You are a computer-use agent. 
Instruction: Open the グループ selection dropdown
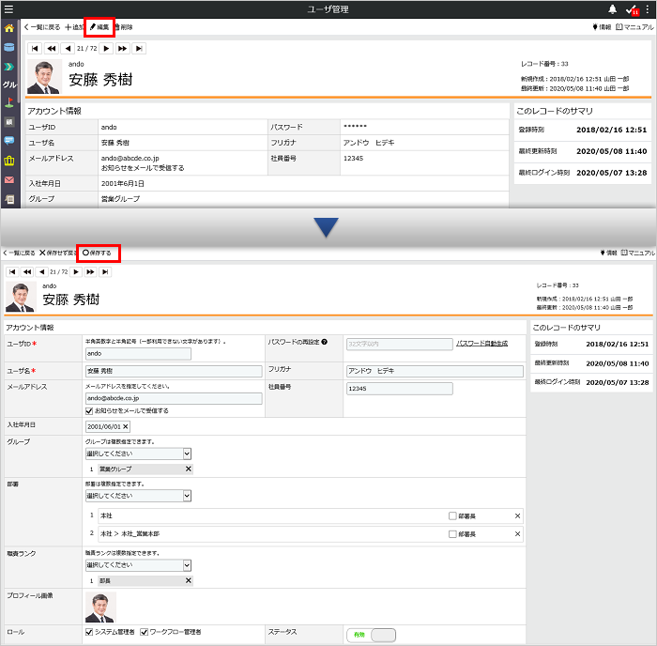(x=138, y=454)
